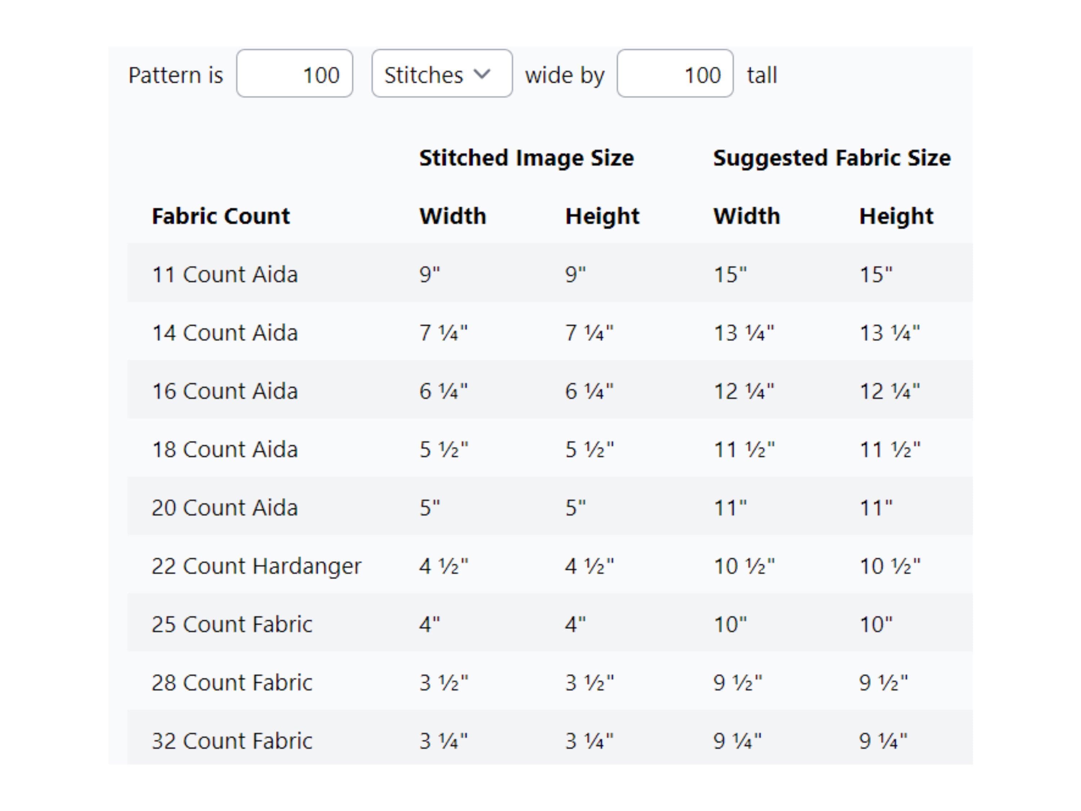Click the 28 Count Fabric label
This screenshot has height=811, width=1081.
(x=232, y=682)
